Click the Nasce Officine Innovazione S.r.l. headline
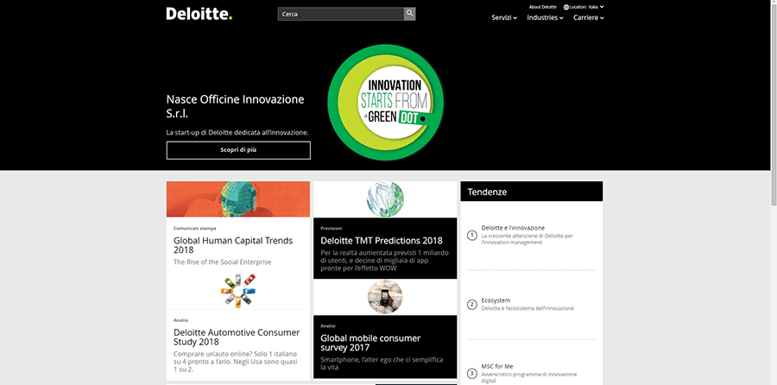The height and width of the screenshot is (385, 777). click(x=236, y=106)
